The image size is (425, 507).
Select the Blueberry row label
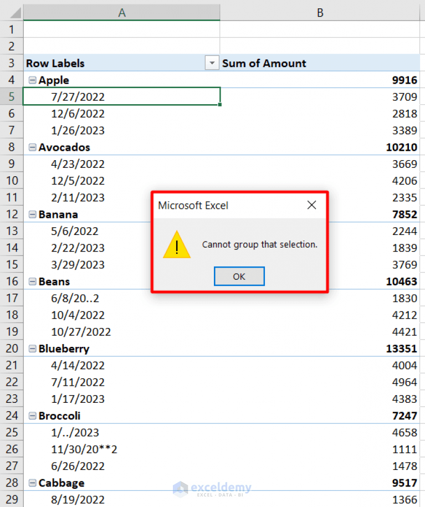[x=121, y=349]
